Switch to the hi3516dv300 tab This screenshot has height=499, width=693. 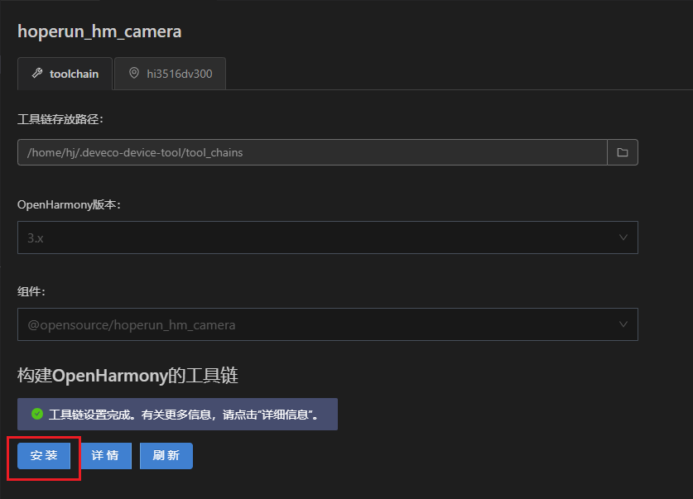tap(171, 74)
